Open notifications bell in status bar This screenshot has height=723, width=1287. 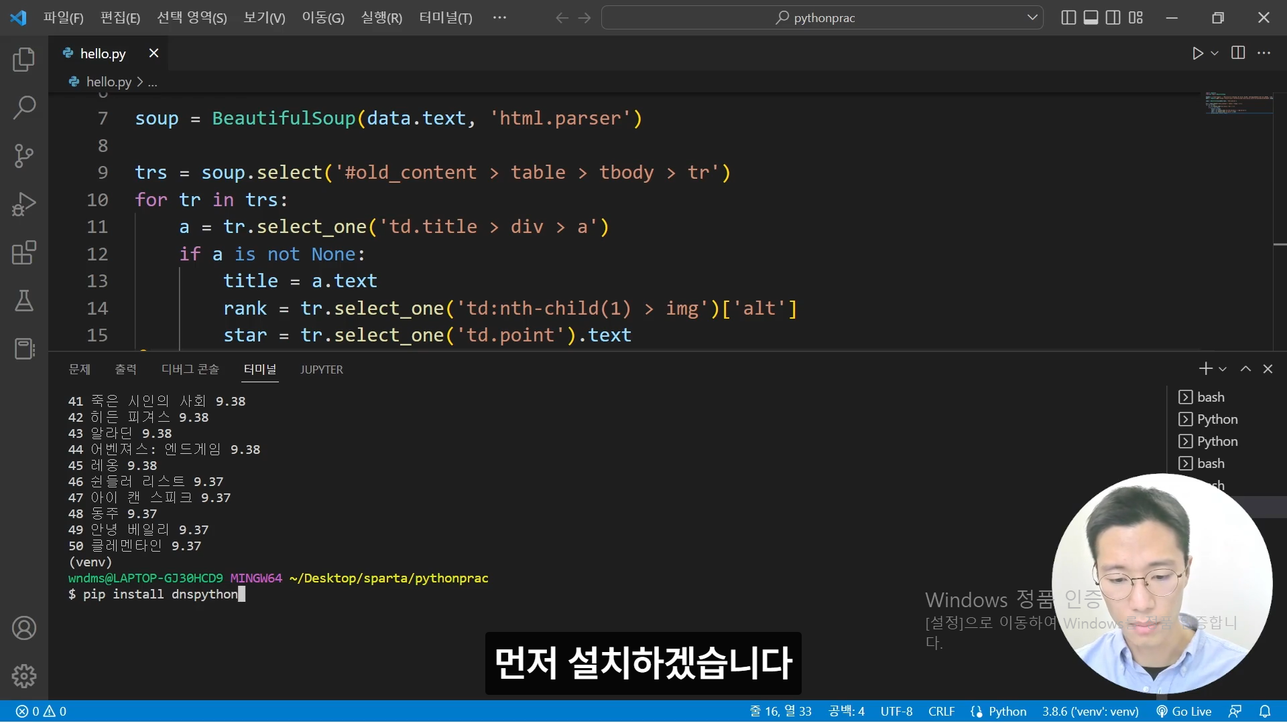coord(1265,712)
